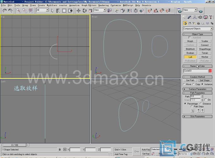215x158 pixels.
Task: Select the Distance radio button
Action: tap(200, 103)
